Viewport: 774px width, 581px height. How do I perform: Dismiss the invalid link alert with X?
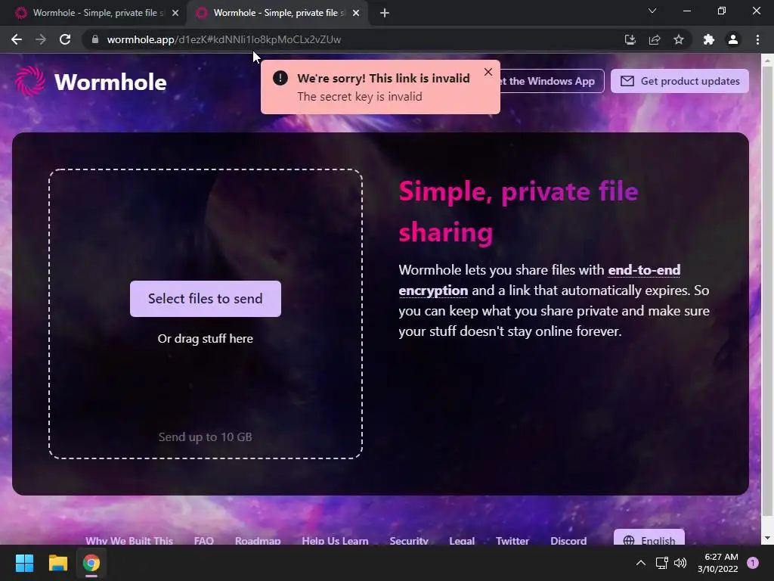pyautogui.click(x=488, y=72)
